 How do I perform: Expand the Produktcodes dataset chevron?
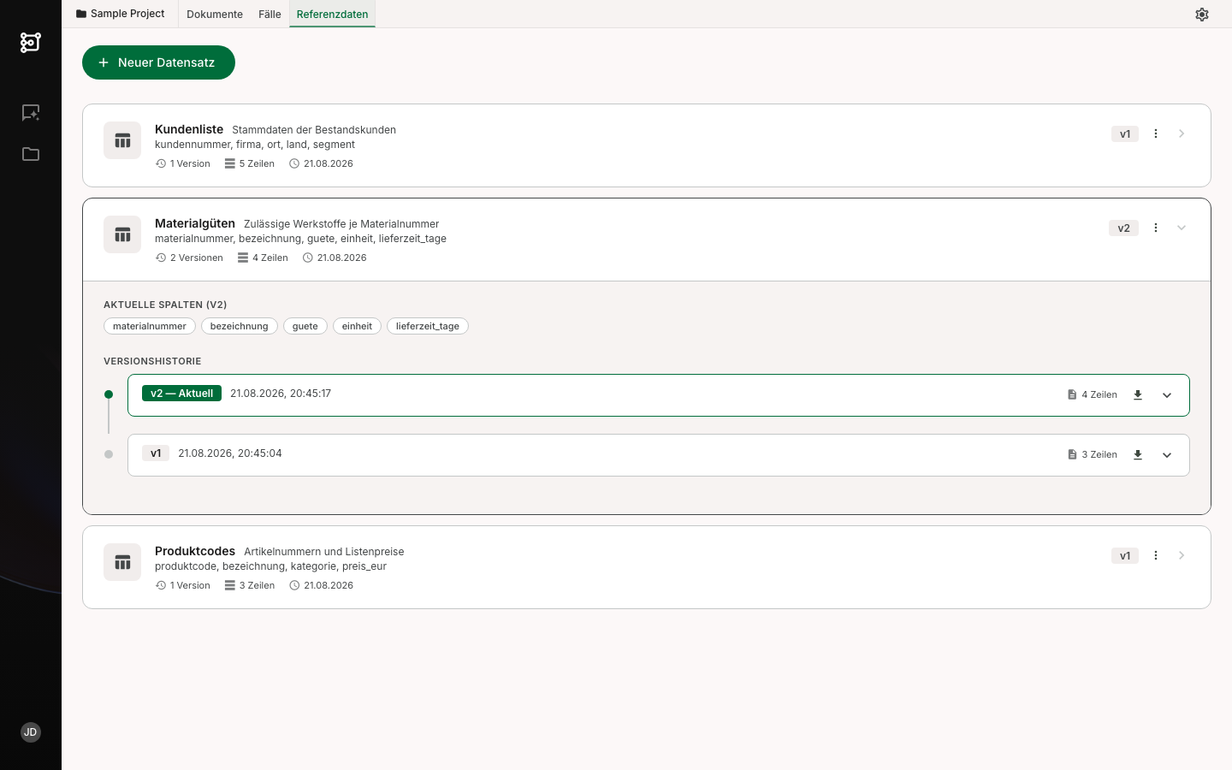(1182, 555)
